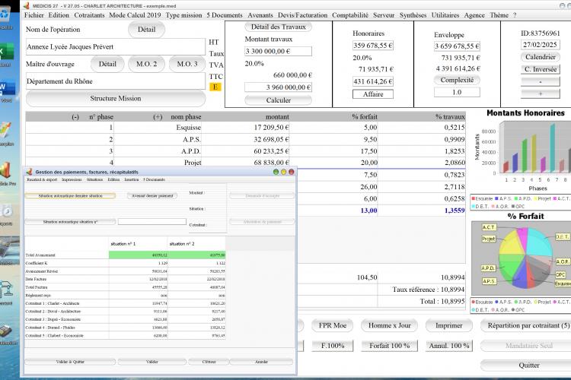Open the Utilitaires menu
The image size is (571, 380).
pos(445,15)
